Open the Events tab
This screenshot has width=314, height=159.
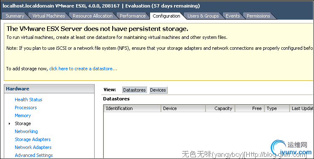232,16
